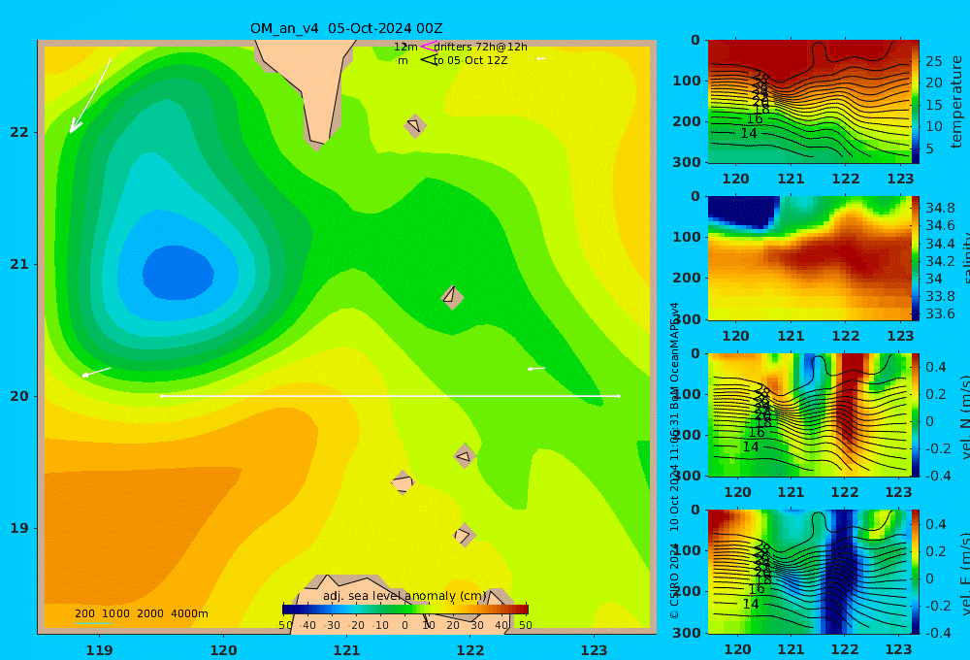Viewport: 970px width, 660px height.
Task: Click latitude tick label 22 on main map
Action: (x=19, y=132)
